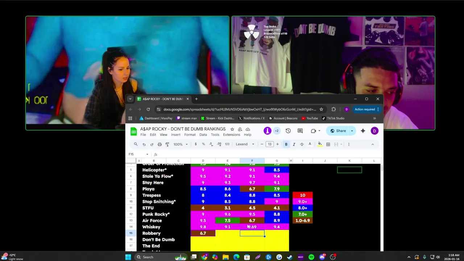Open the zoom level dropdown
The width and height of the screenshot is (464, 261).
pos(181,144)
